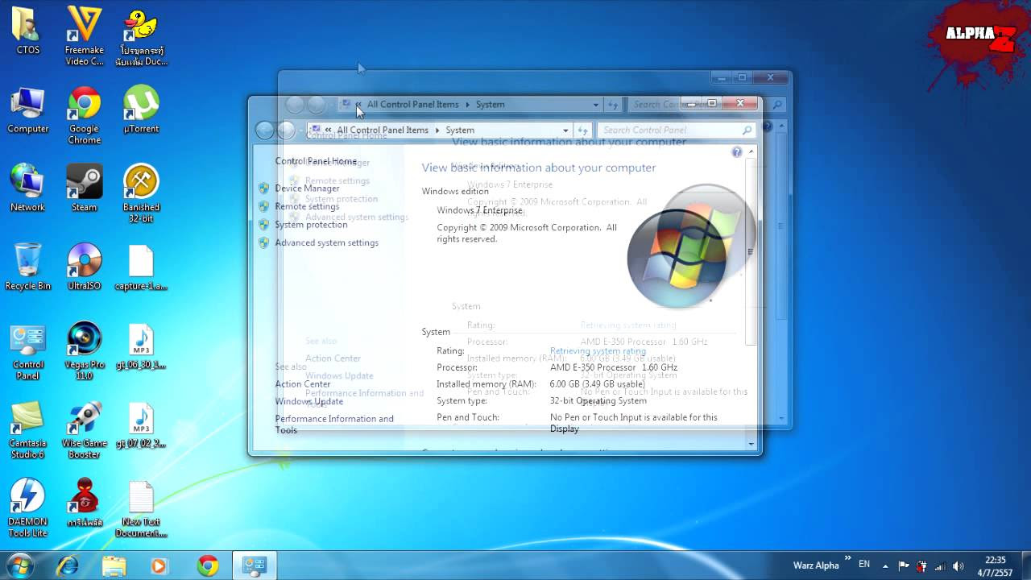Go to All Control Panel Items breadcrumb
This screenshot has height=580, width=1031.
tap(383, 130)
